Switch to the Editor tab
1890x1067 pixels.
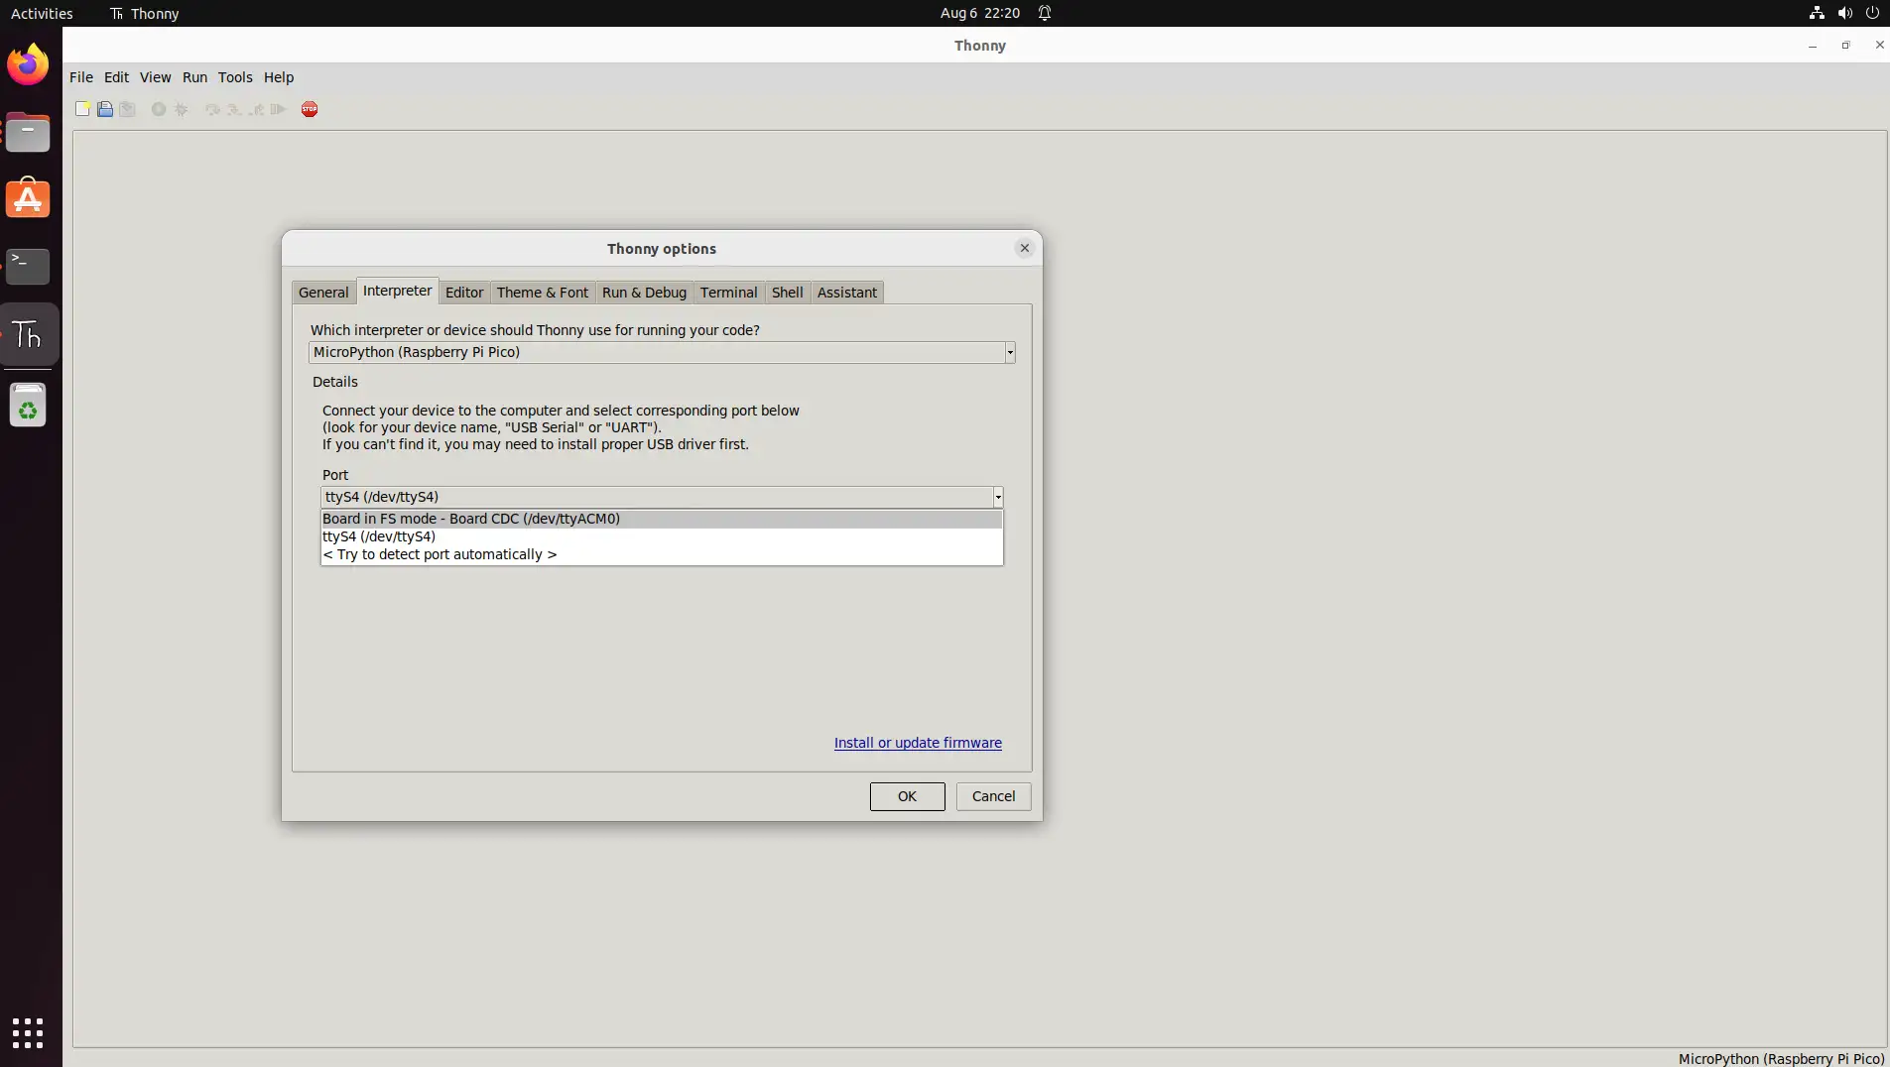(464, 293)
